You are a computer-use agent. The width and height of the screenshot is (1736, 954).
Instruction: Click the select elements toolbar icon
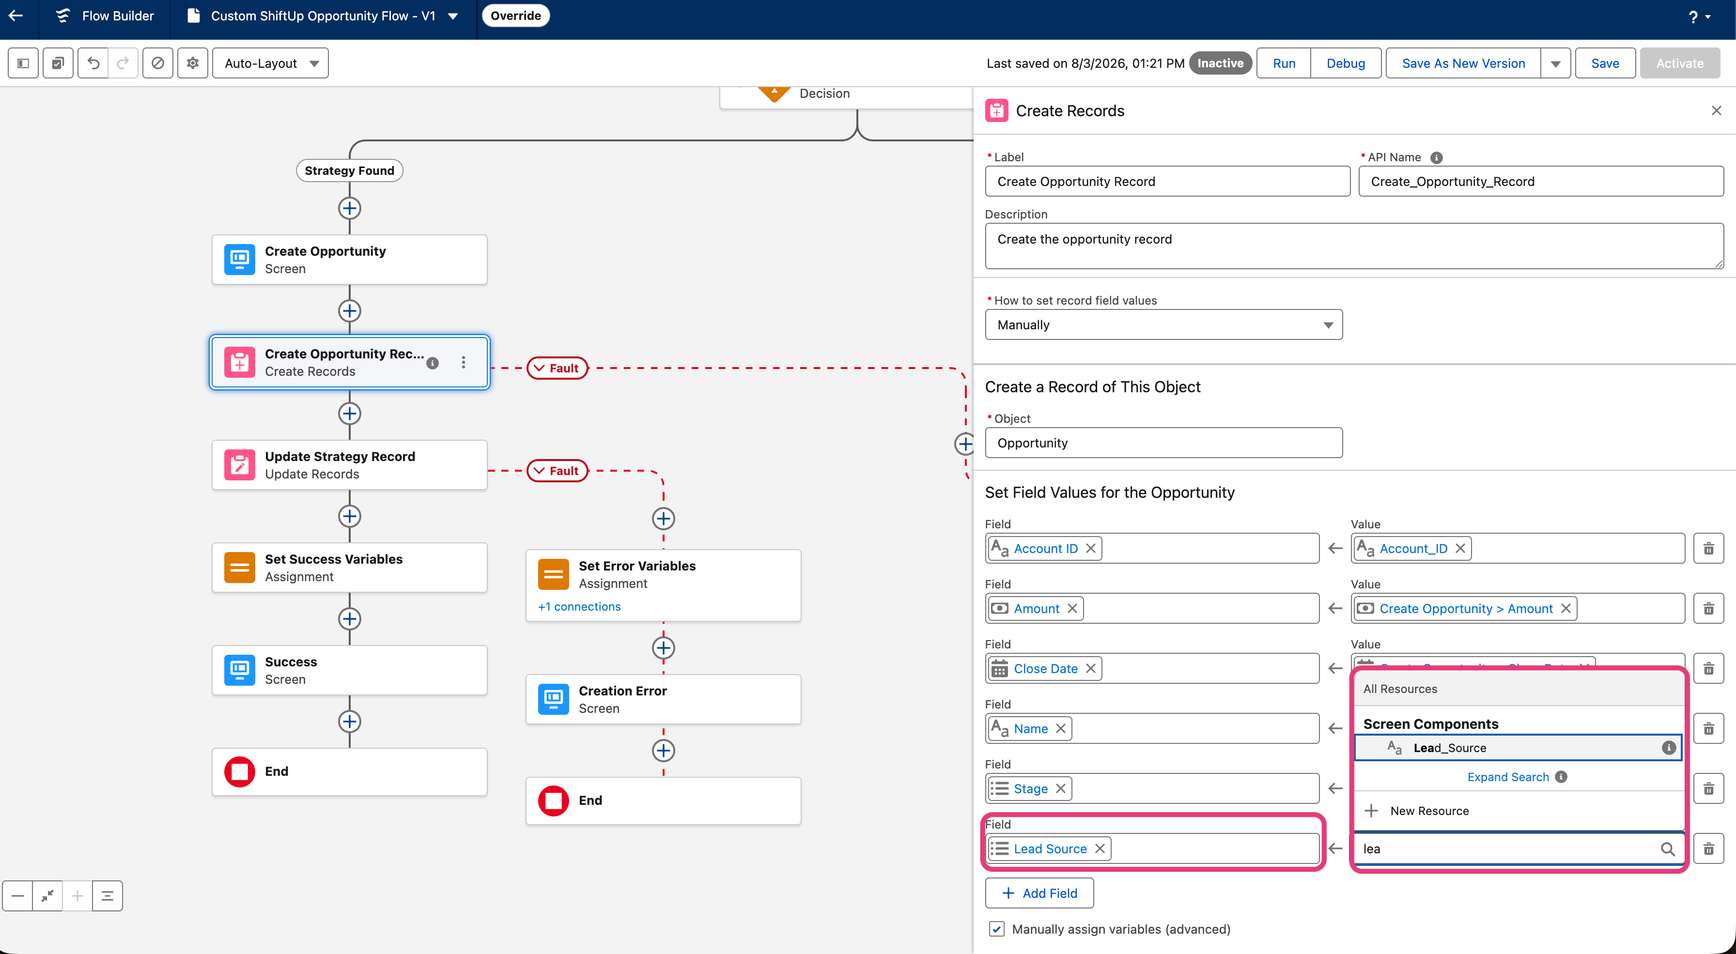[x=58, y=63]
